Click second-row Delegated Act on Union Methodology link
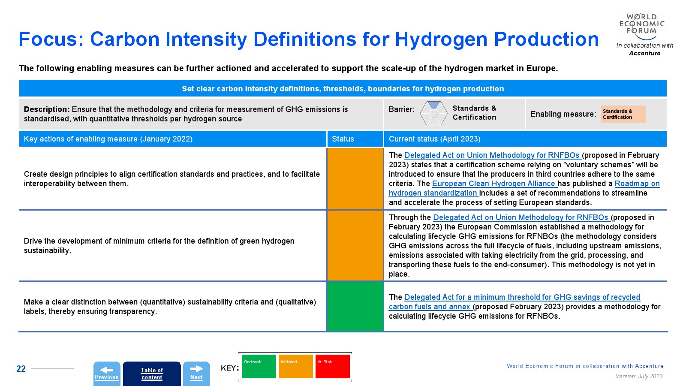Image resolution: width=686 pixels, height=386 pixels. pos(521,217)
